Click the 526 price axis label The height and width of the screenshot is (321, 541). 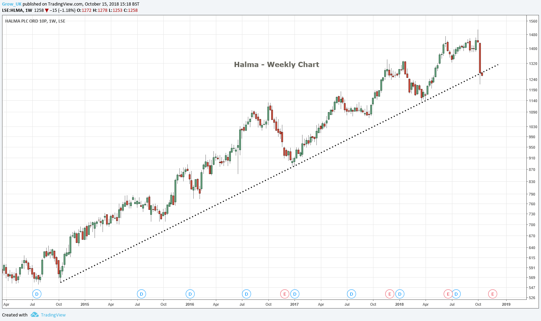pos(532,298)
